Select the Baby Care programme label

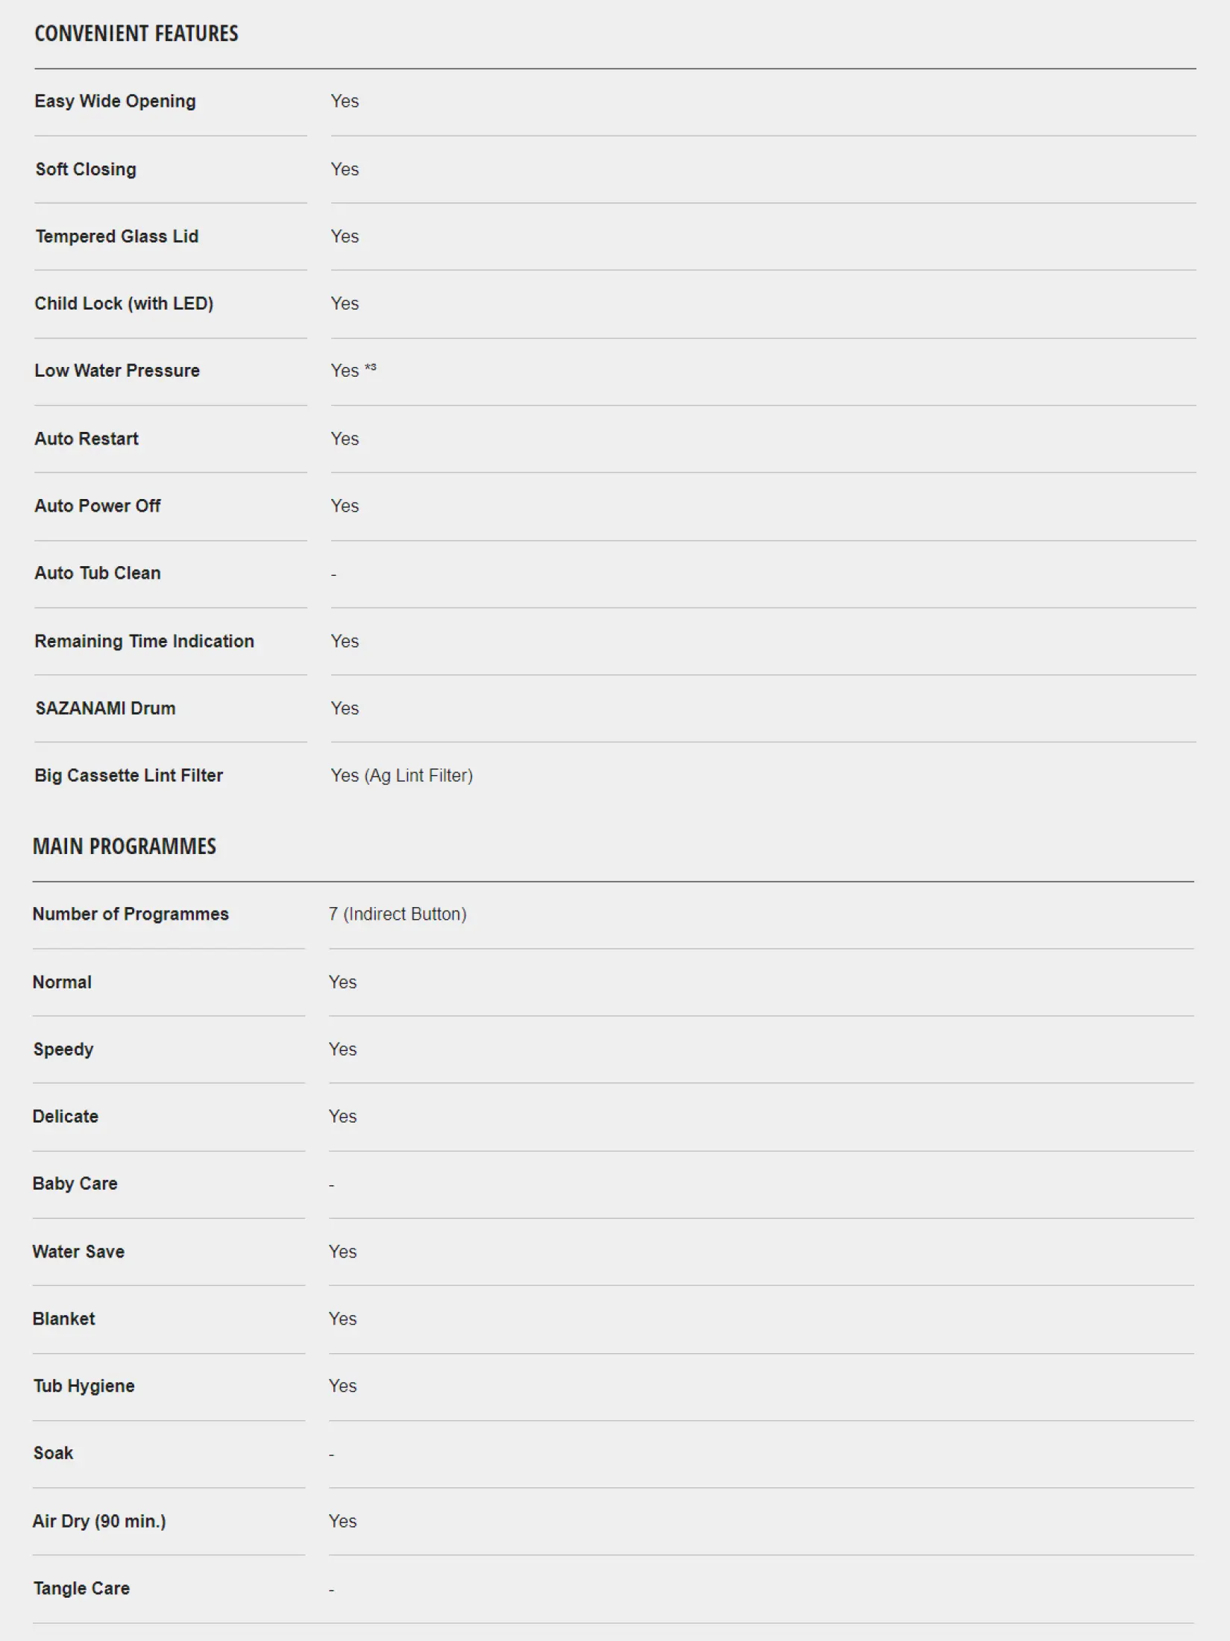[75, 1184]
